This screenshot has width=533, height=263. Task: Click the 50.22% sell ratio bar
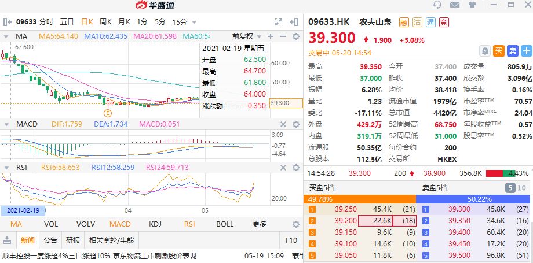[473, 199]
